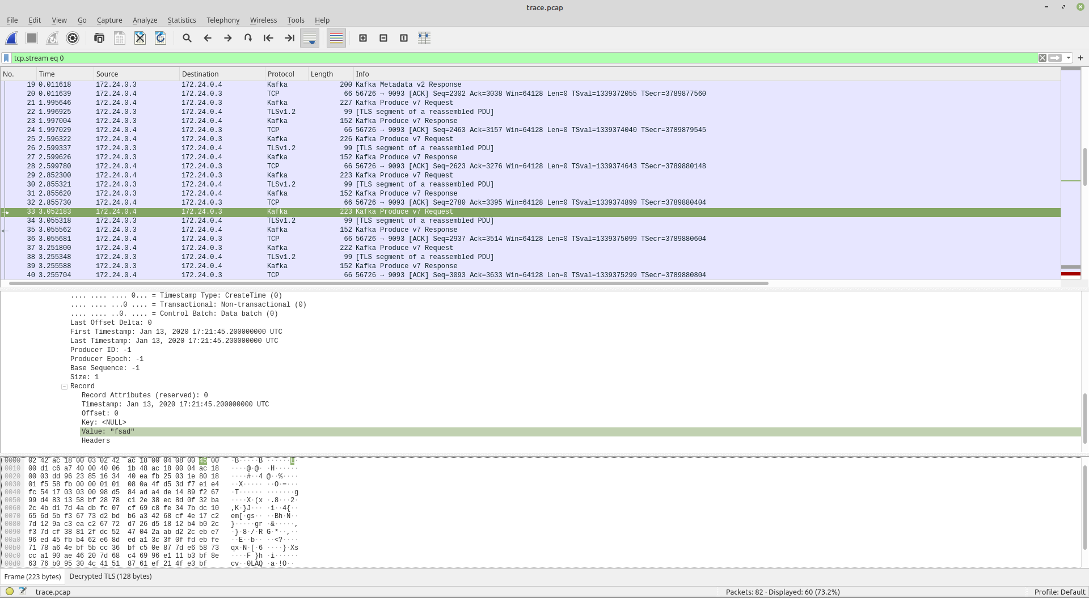The height and width of the screenshot is (598, 1089).
Task: Open capture options gear icon
Action: 73,38
